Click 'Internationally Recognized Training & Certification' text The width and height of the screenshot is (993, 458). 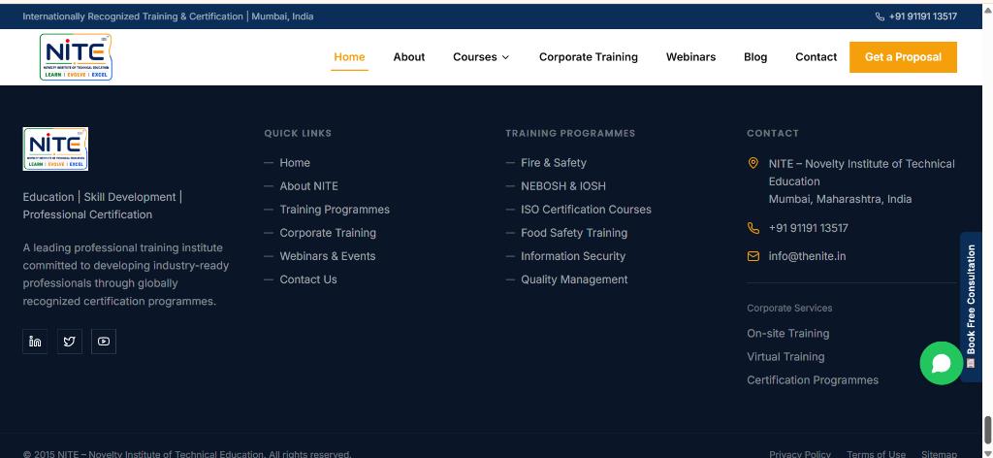(133, 16)
